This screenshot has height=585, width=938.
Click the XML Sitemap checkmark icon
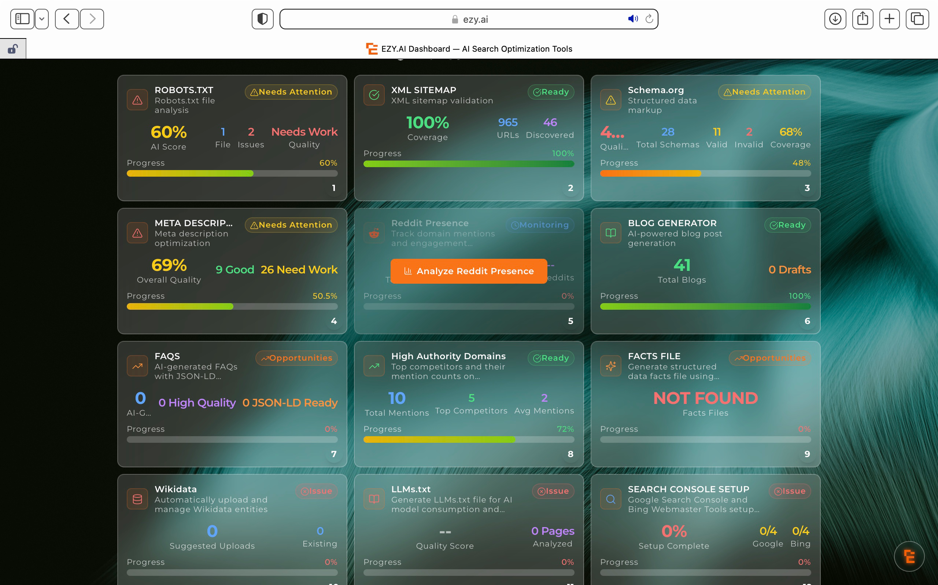[373, 95]
